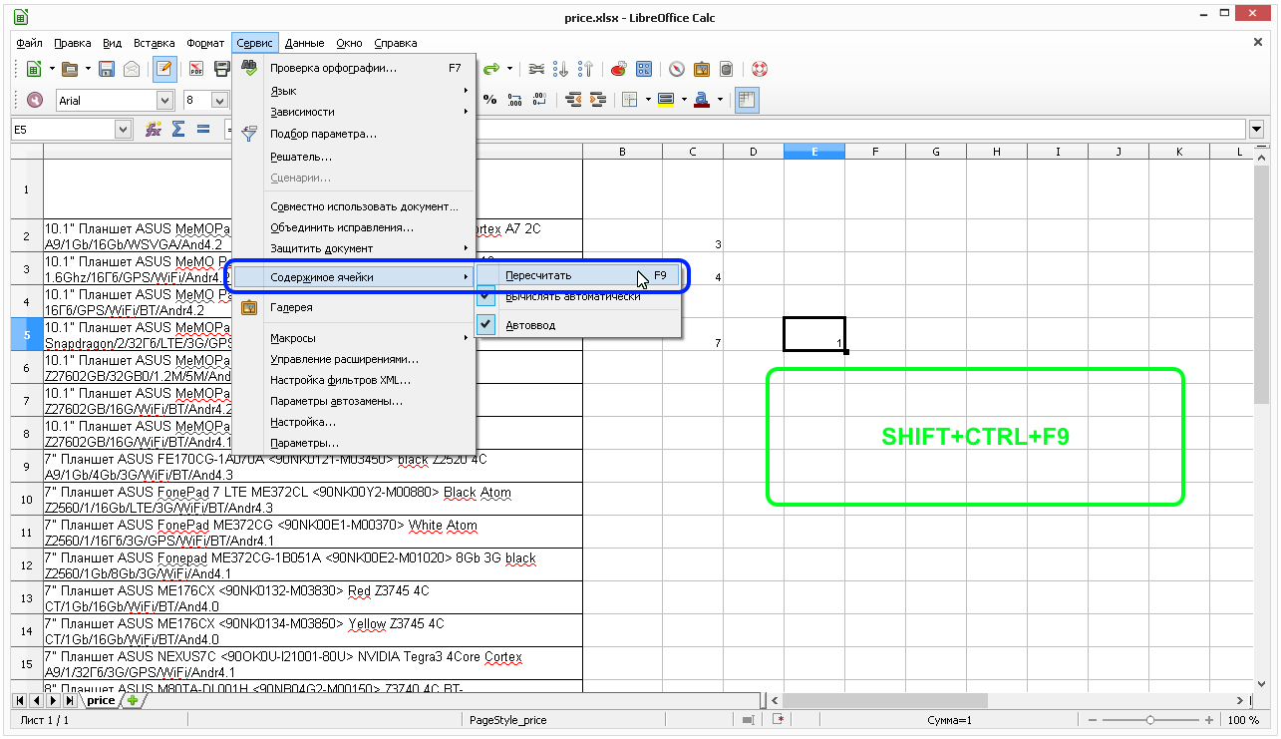Open Содержимое ячейки submenu entry
This screenshot has width=1281, height=739.
[354, 277]
